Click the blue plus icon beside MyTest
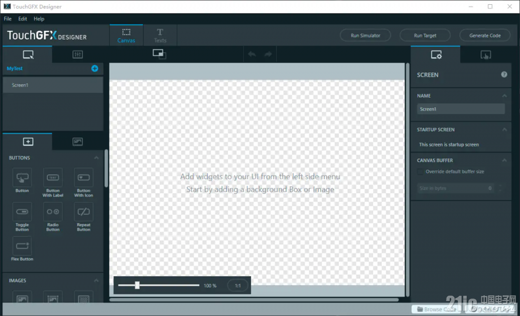Image resolution: width=520 pixels, height=316 pixels. coord(95,69)
